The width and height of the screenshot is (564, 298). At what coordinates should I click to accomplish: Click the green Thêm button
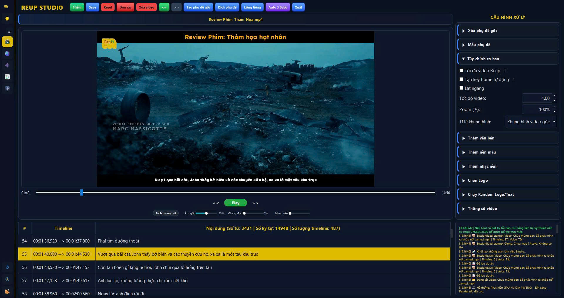point(77,7)
